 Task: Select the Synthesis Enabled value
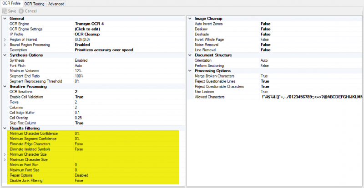81,60
